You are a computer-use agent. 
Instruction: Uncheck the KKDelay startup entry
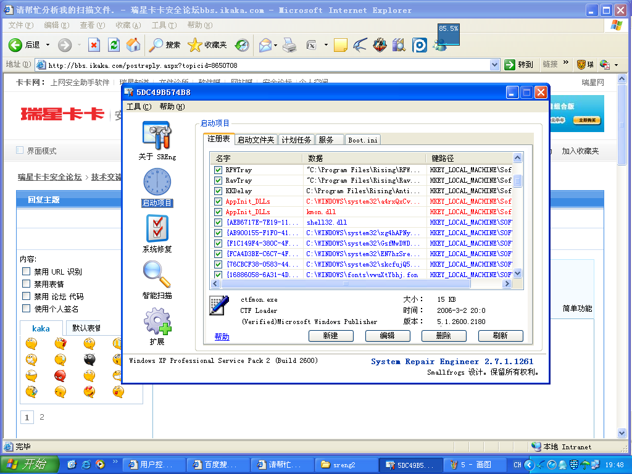(218, 191)
